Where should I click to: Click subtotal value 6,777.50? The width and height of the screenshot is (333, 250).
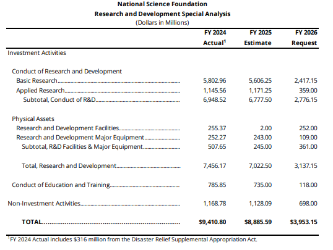(260, 100)
